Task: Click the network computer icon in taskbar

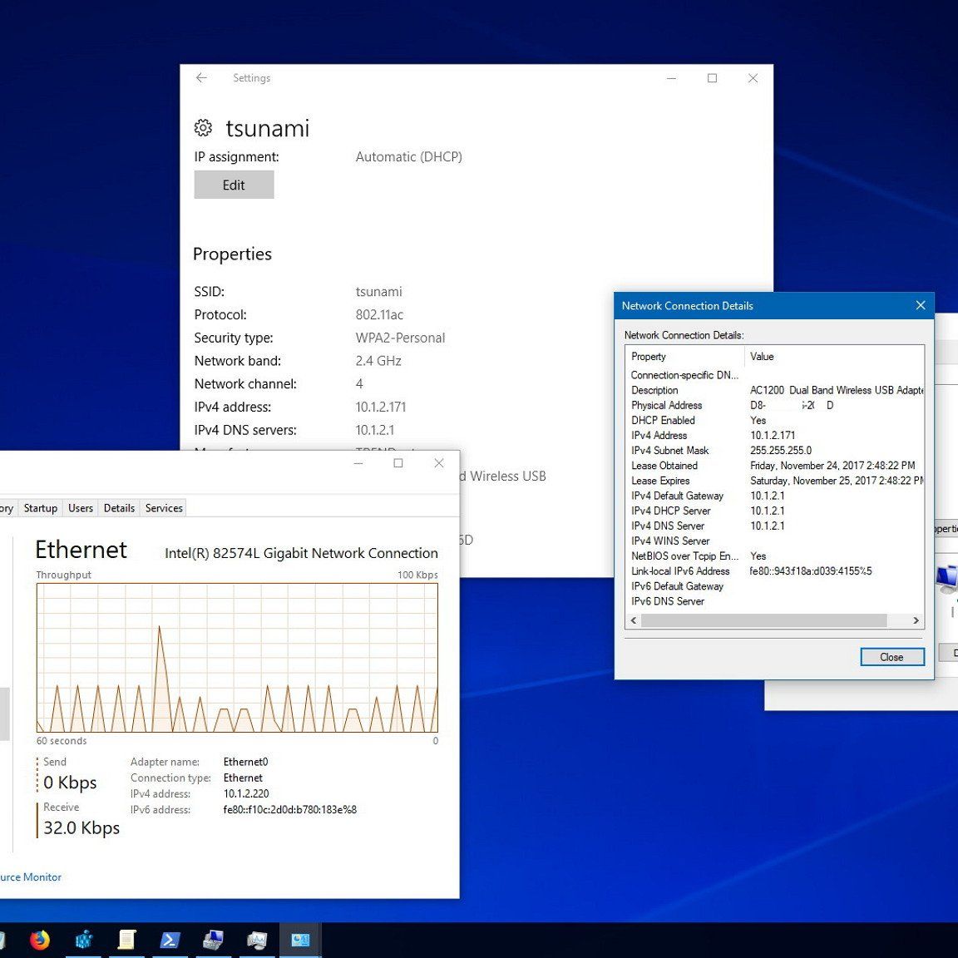Action: click(213, 940)
